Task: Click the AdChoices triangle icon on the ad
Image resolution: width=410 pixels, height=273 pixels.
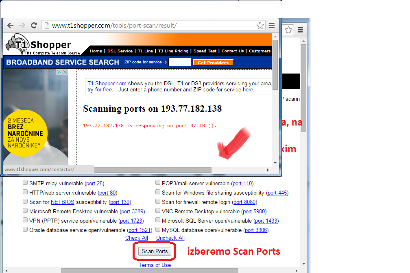Action: click(59, 72)
